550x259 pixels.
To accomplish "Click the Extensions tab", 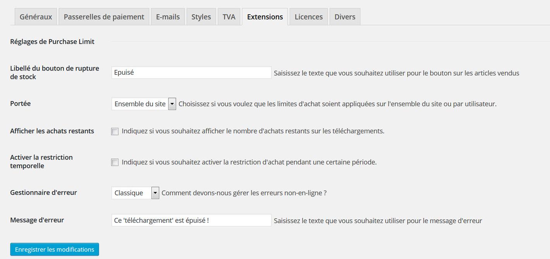I will pos(265,17).
